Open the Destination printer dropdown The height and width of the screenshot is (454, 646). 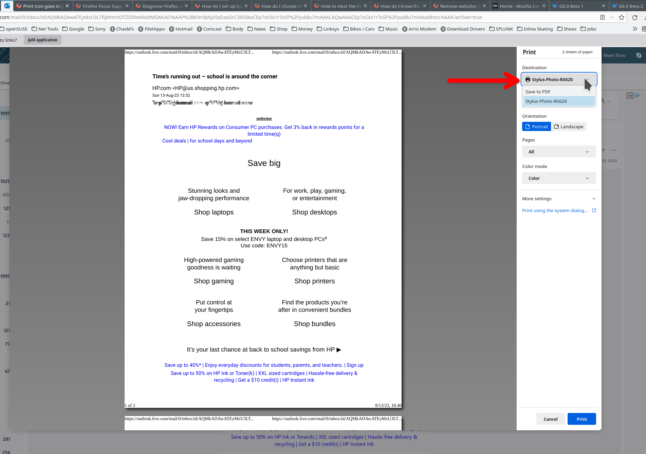(559, 79)
